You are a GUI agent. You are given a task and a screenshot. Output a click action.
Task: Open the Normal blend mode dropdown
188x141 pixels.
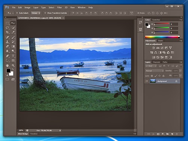pos(155,71)
